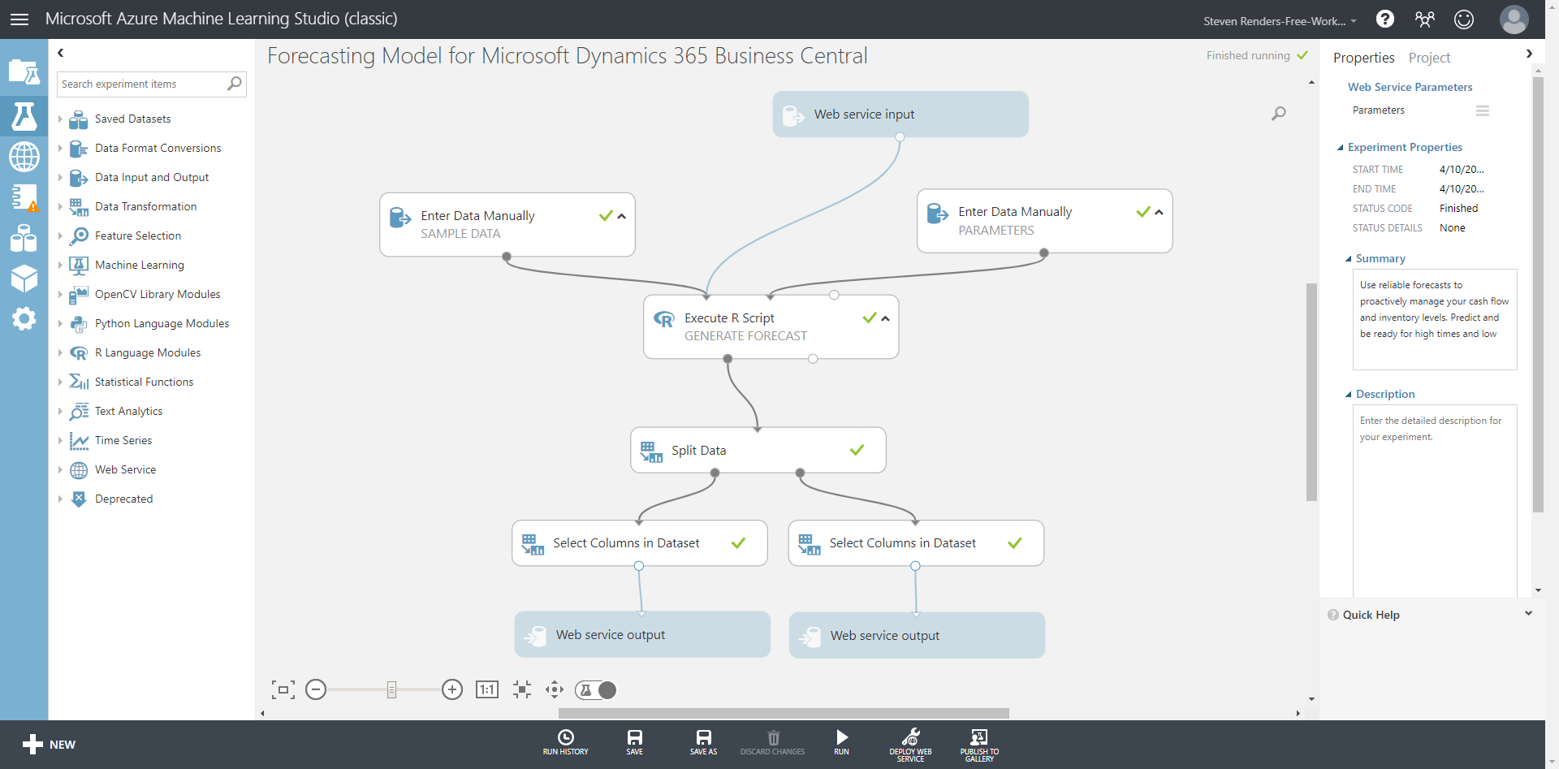This screenshot has width=1559, height=769.
Task: Open the Web Service Parameters menu icon
Action: tap(1483, 110)
